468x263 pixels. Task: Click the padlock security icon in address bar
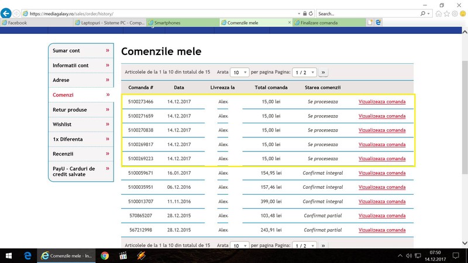click(x=305, y=13)
